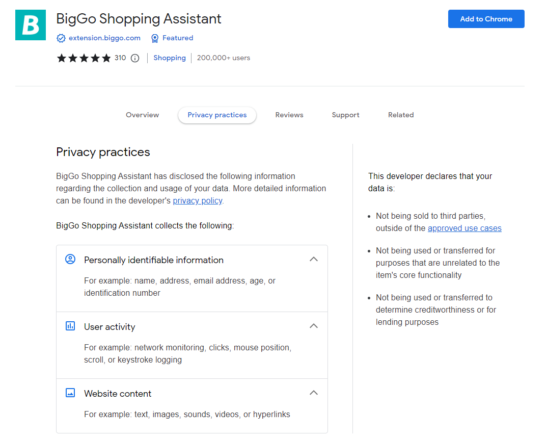Collapse the Website content section
Screen dimensions: 547x436
[x=314, y=393]
